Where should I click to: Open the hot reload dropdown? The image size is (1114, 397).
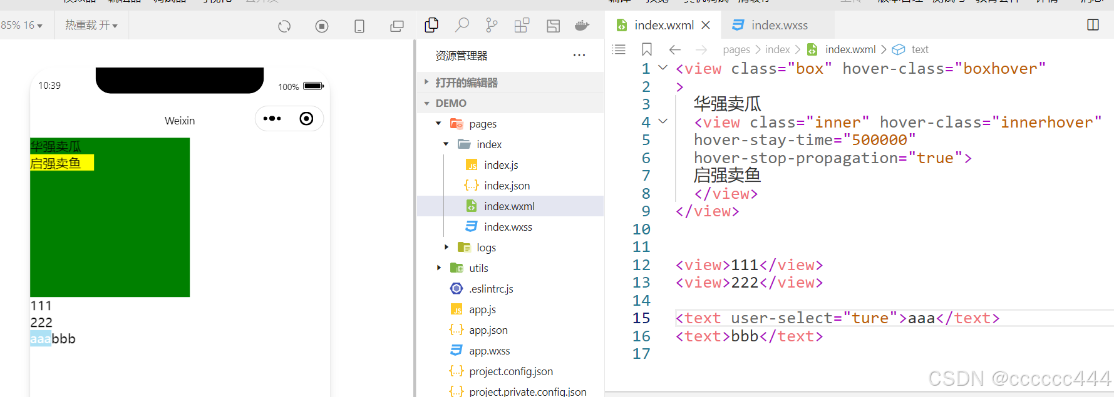91,26
